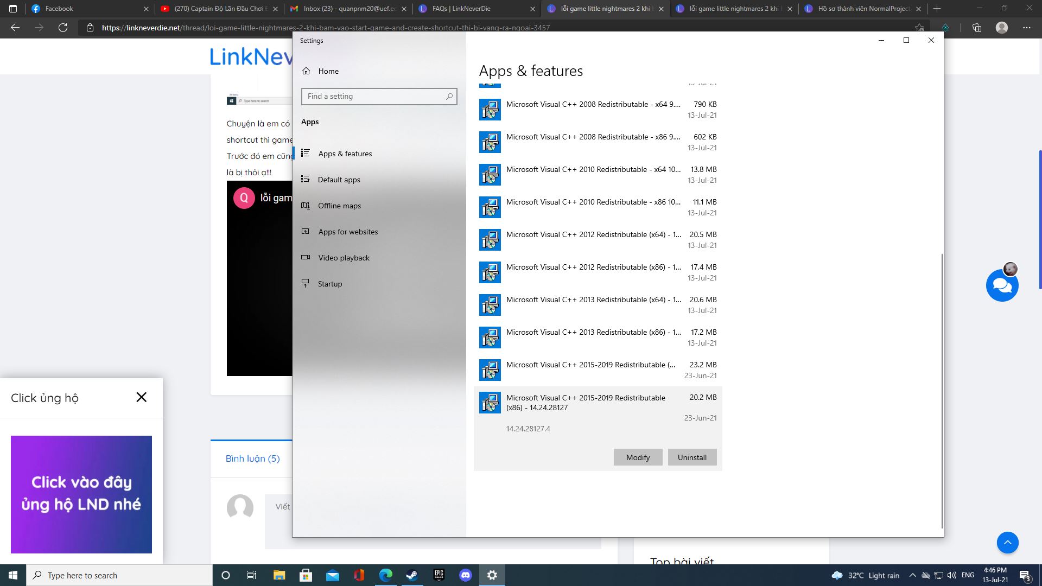
Task: Open Offline maps settings
Action: click(339, 206)
